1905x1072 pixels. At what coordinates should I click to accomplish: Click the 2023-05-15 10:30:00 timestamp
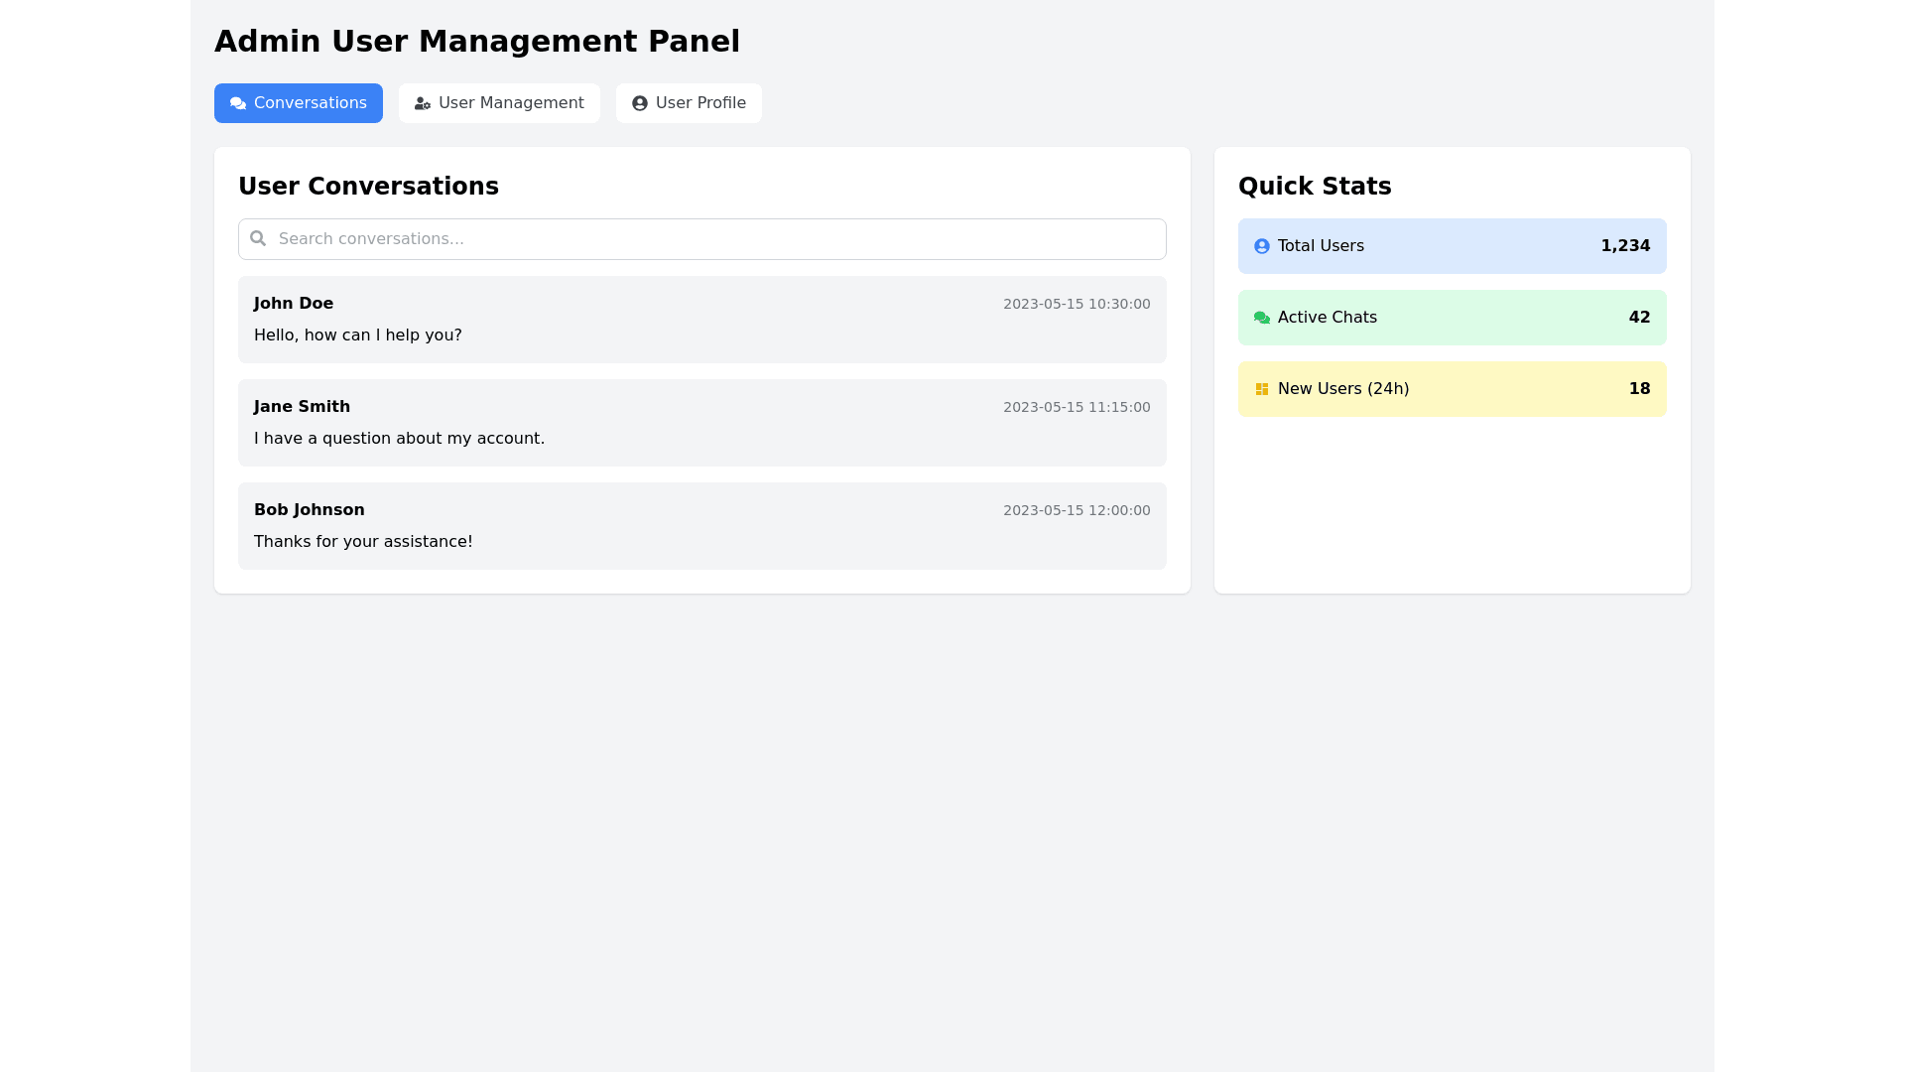click(1077, 304)
